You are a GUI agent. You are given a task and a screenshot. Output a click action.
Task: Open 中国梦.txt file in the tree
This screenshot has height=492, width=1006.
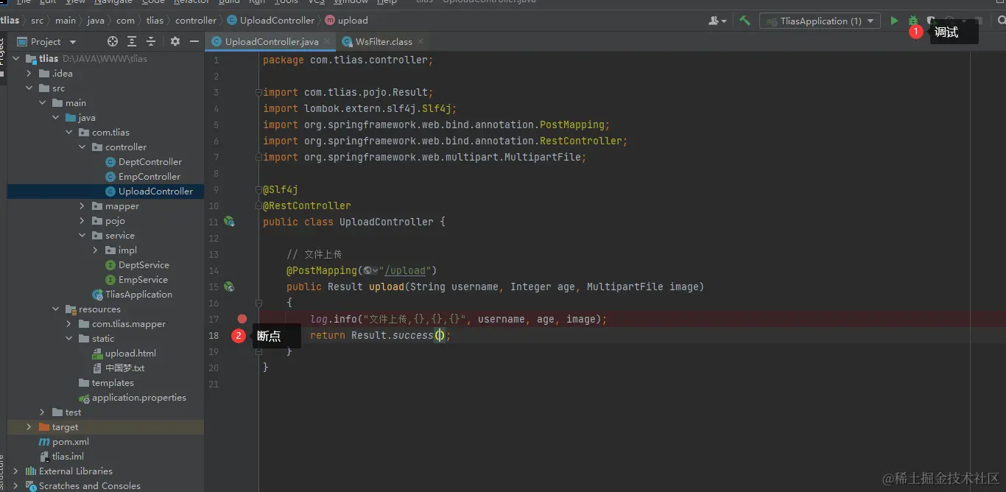tap(124, 368)
